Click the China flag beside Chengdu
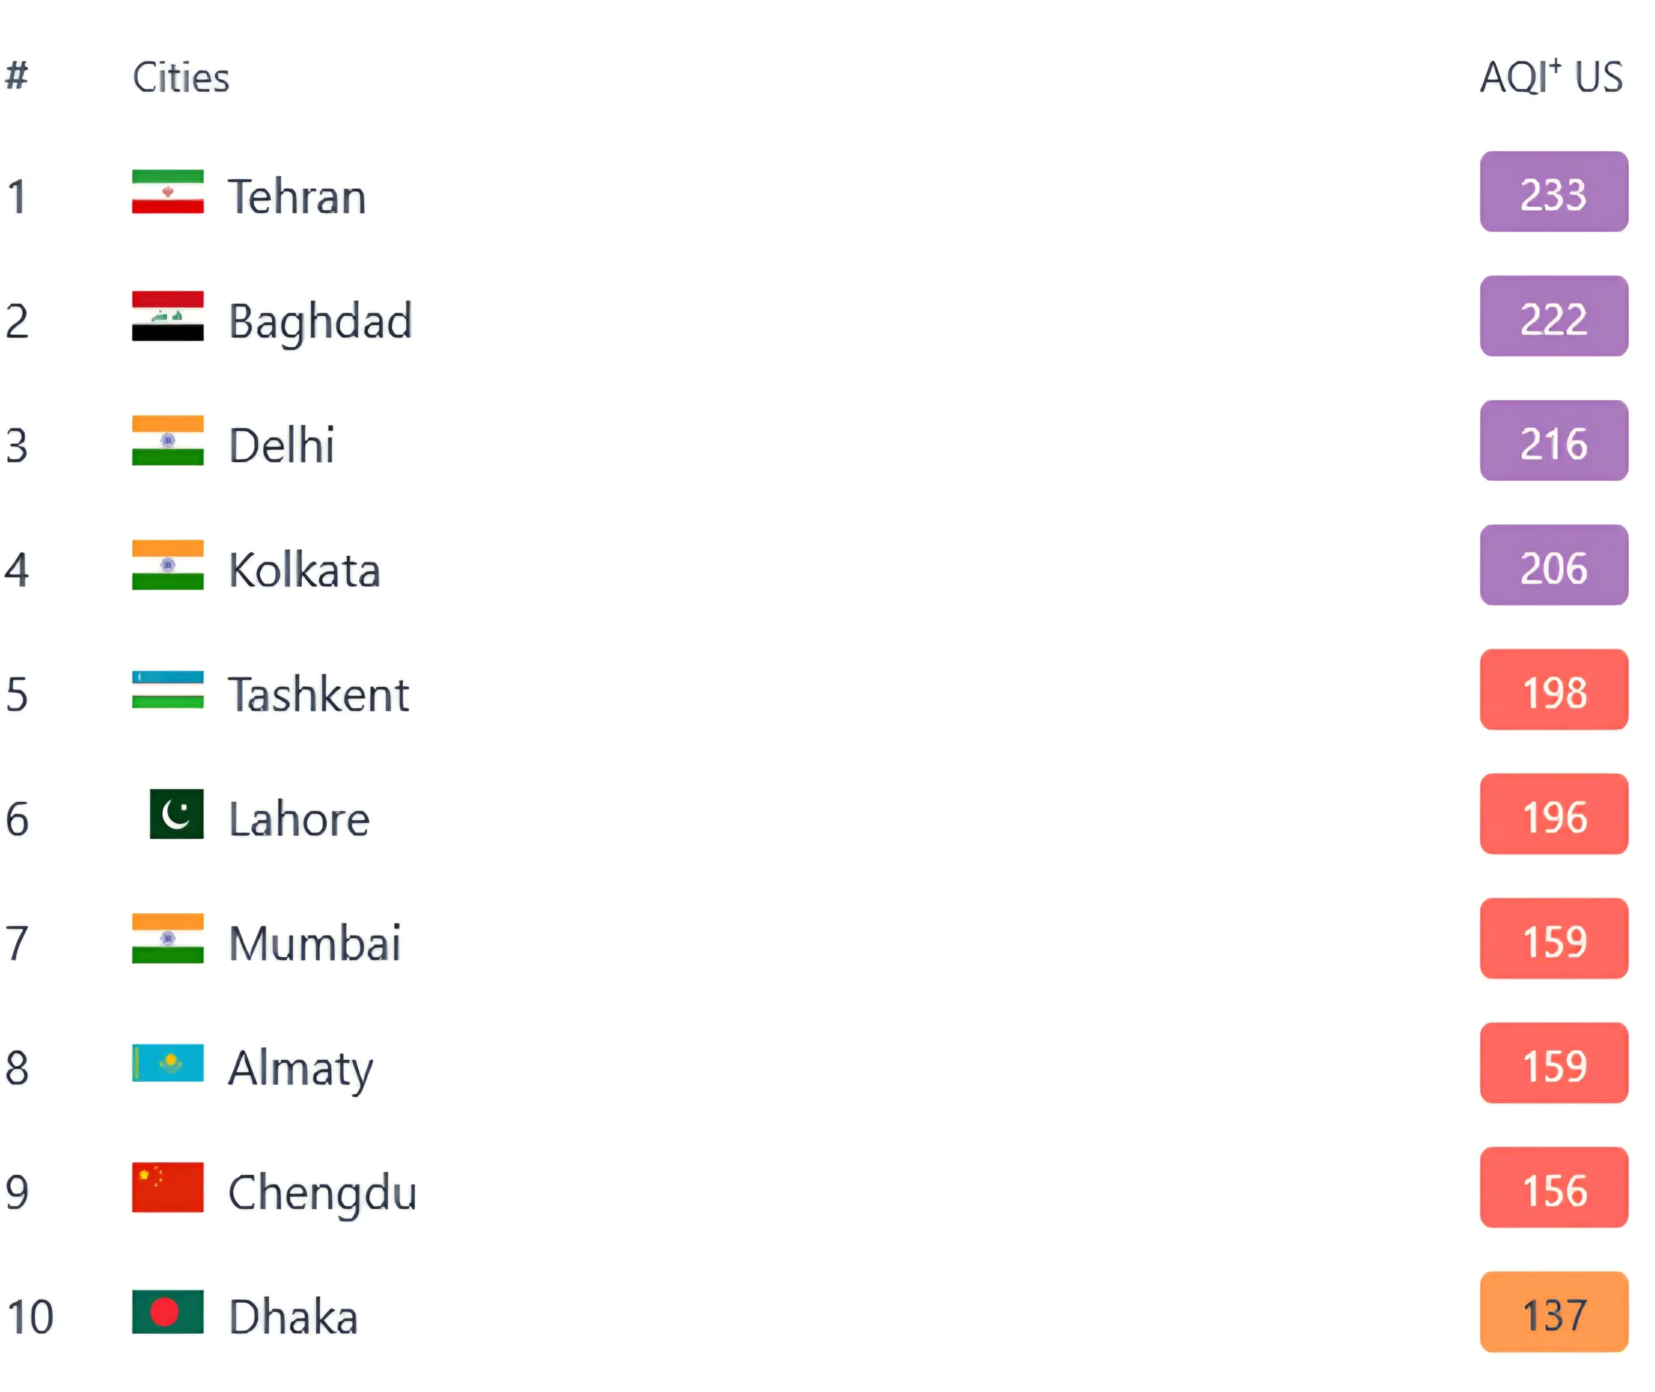 (167, 1187)
